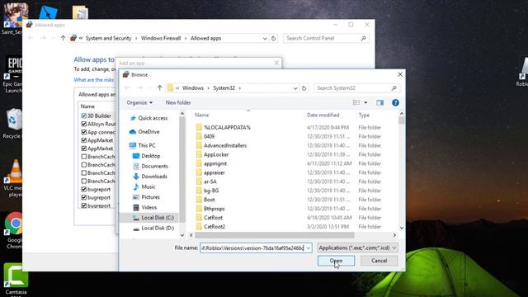Click the Forward arrow in Browse dialog
Viewport: 528px width, 297px height.
139,88
